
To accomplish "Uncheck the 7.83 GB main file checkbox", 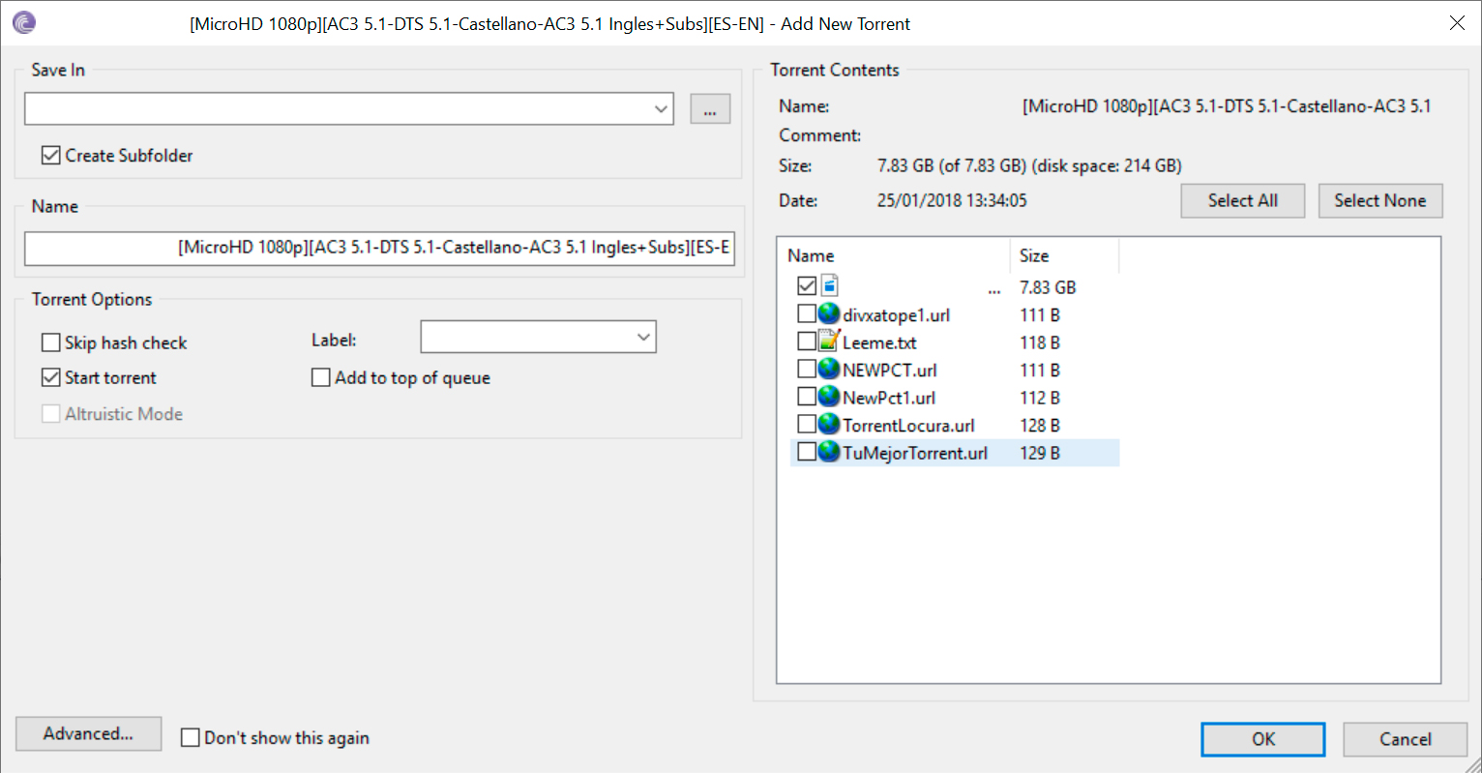I will (807, 286).
